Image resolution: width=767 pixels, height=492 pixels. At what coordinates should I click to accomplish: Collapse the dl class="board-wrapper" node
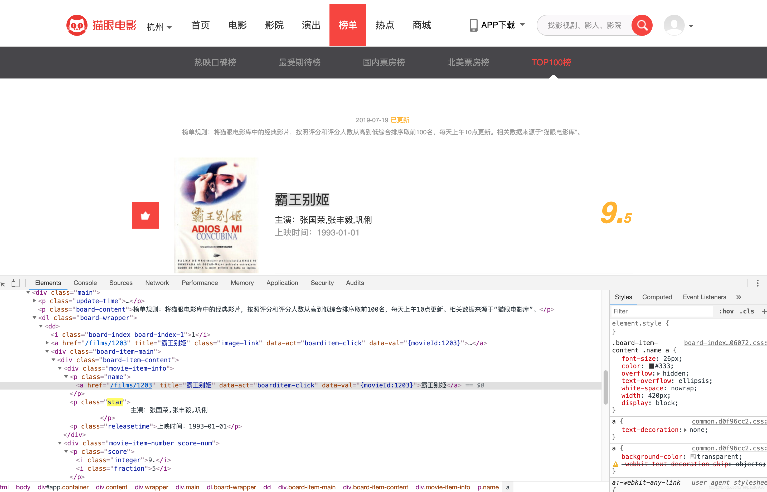point(35,318)
